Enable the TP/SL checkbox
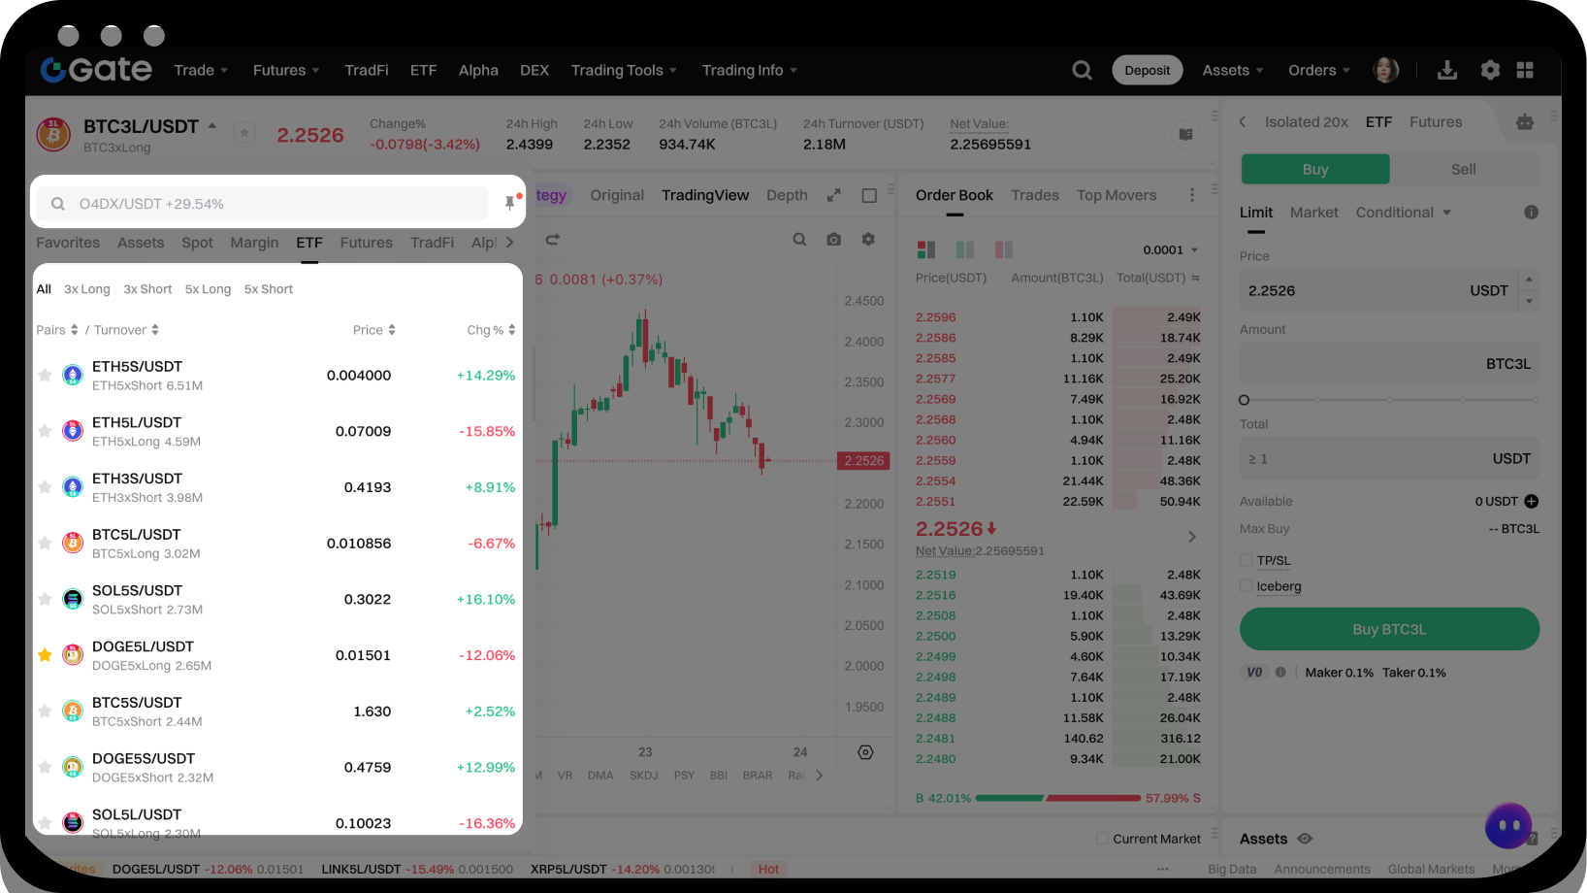Viewport: 1587px width, 893px height. pos(1247,560)
